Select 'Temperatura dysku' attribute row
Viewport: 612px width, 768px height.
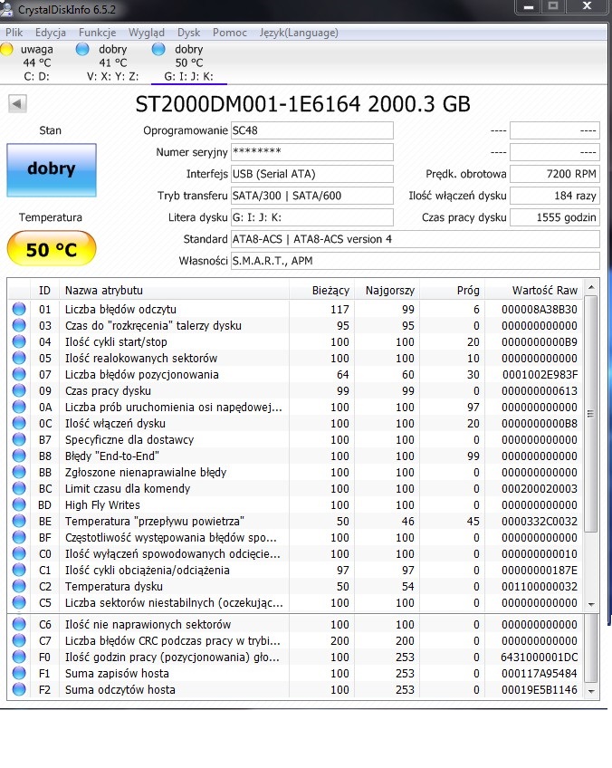(296, 586)
